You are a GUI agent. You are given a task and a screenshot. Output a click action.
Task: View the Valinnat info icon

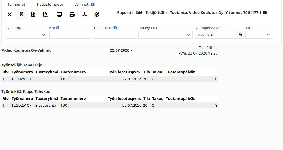[93, 4]
